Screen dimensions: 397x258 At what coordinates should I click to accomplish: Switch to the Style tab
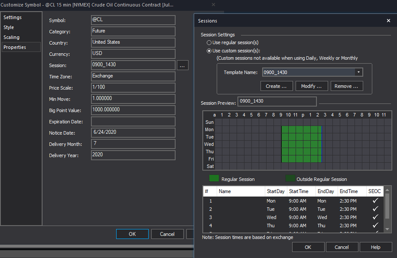pos(9,27)
